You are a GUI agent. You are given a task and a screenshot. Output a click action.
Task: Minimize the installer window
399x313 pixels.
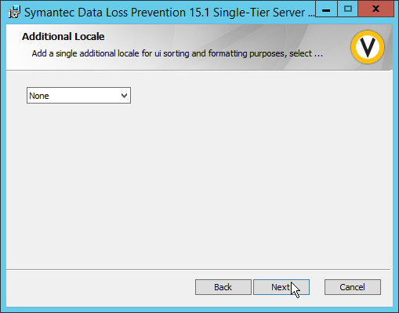[326, 9]
